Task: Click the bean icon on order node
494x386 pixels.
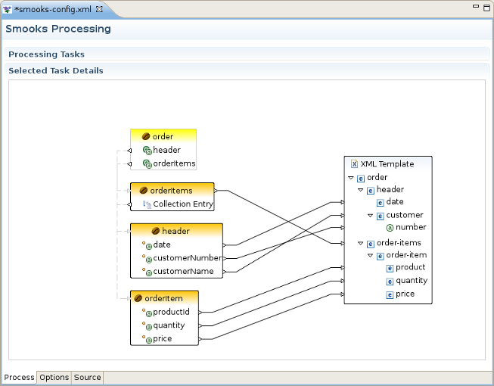Action: tap(147, 137)
